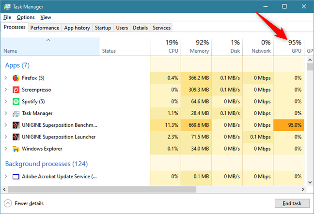This screenshot has height=214, width=314.
Task: Switch to the App history tab
Action: [77, 28]
